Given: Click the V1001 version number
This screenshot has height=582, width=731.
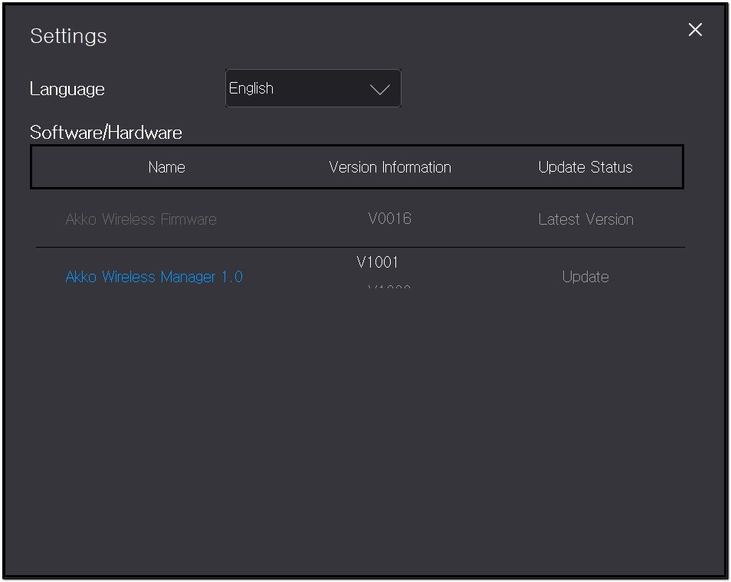Looking at the screenshot, I should coord(377,262).
